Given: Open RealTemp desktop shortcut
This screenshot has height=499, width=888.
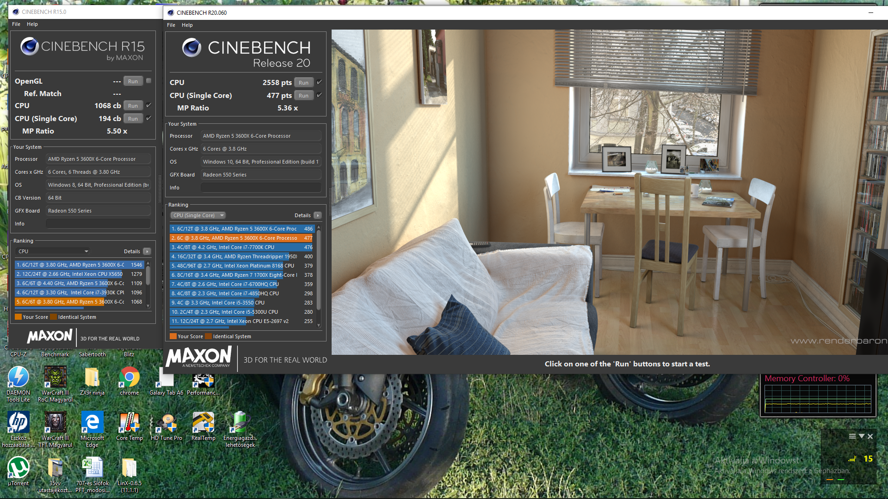Looking at the screenshot, I should pyautogui.click(x=203, y=426).
